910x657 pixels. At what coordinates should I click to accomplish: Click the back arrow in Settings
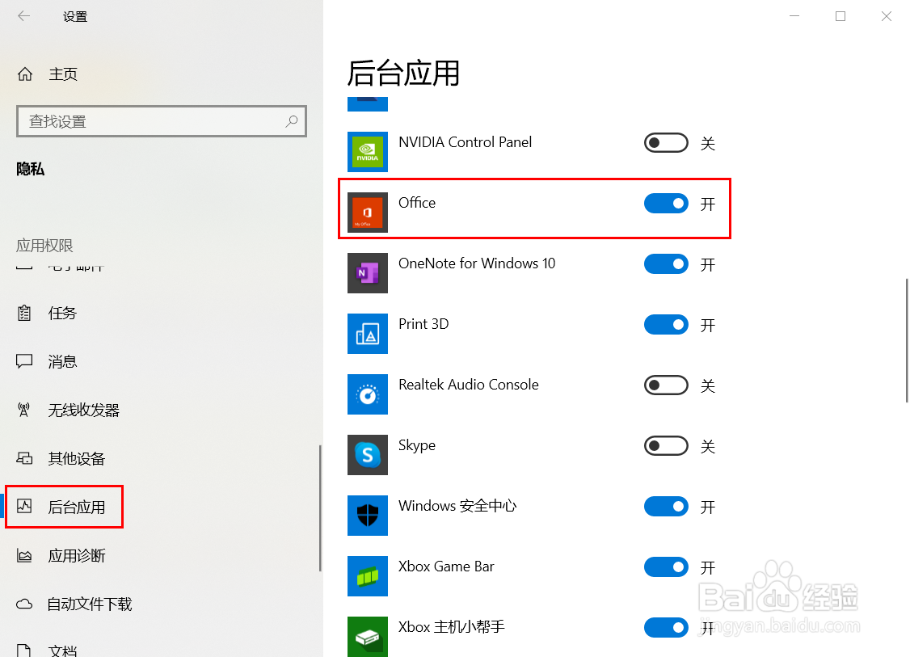pyautogui.click(x=23, y=16)
